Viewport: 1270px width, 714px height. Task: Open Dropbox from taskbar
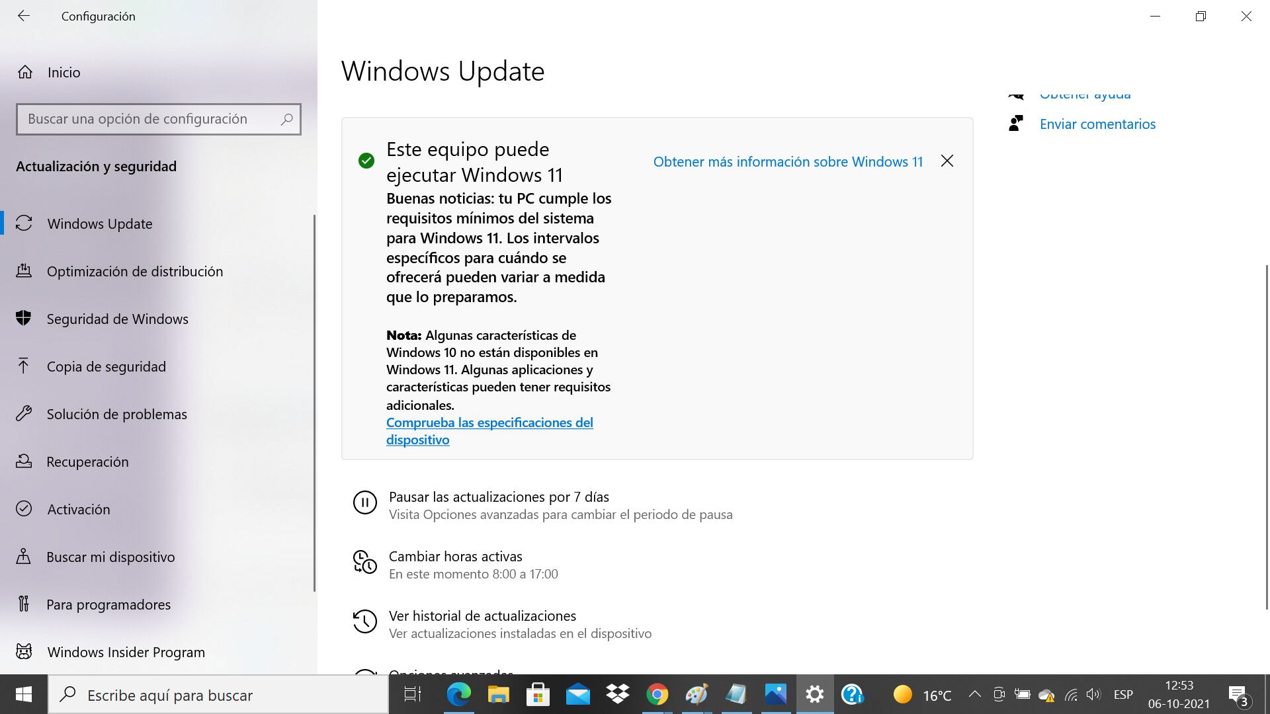point(617,694)
